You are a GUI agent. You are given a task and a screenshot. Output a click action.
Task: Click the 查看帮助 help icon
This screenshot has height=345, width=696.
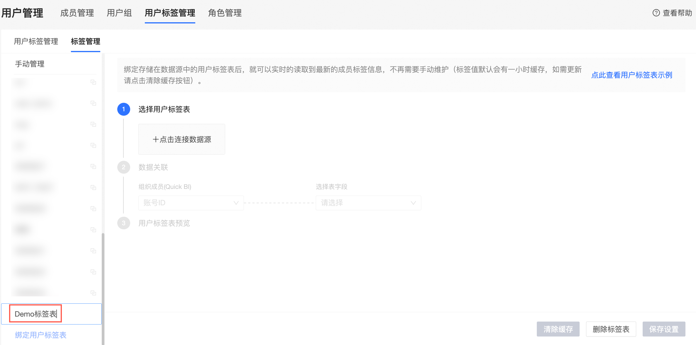point(656,13)
